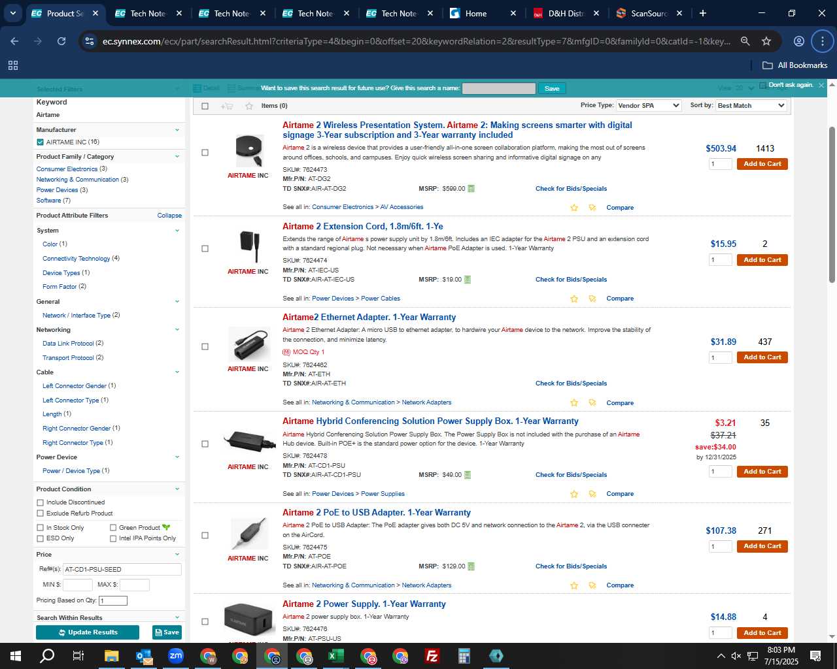Click the favorite star for Airtame 2 Wireless Presentation System
The image size is (837, 669).
(x=574, y=208)
